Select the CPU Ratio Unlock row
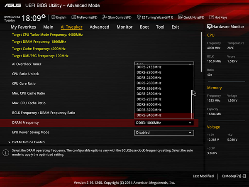This screenshot has width=249, height=187. tap(25, 74)
